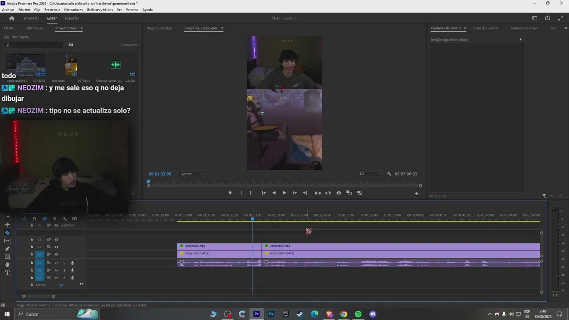569x320 pixels.
Task: Export frame with camera icon
Action: [339, 193]
